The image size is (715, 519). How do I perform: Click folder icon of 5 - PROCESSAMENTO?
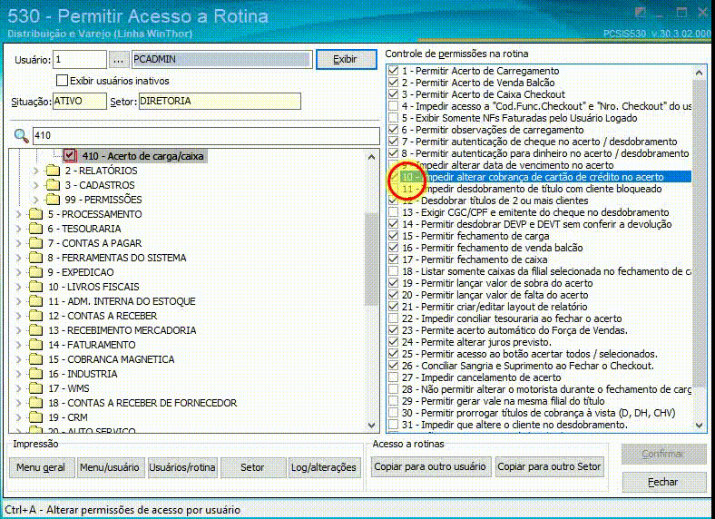[x=35, y=214]
